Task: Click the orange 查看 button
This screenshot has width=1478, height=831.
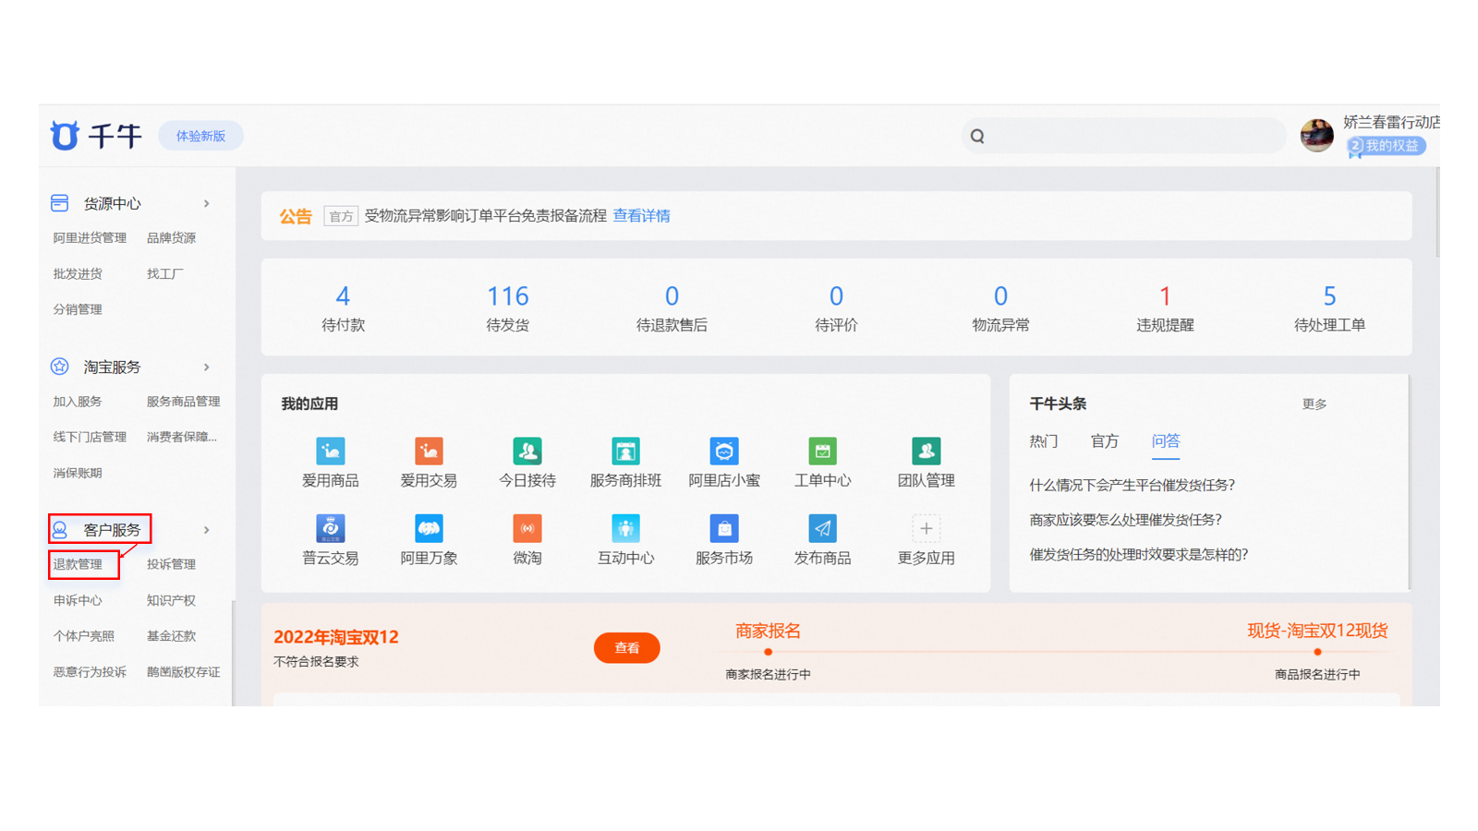Action: [x=626, y=648]
